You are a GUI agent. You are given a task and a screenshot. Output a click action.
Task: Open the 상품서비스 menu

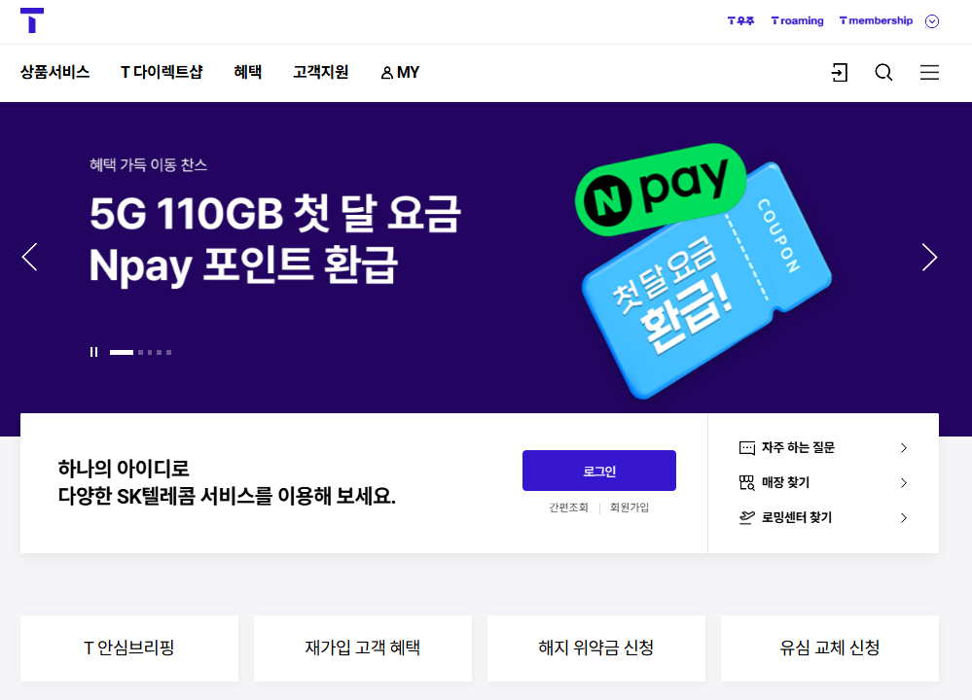pos(54,73)
